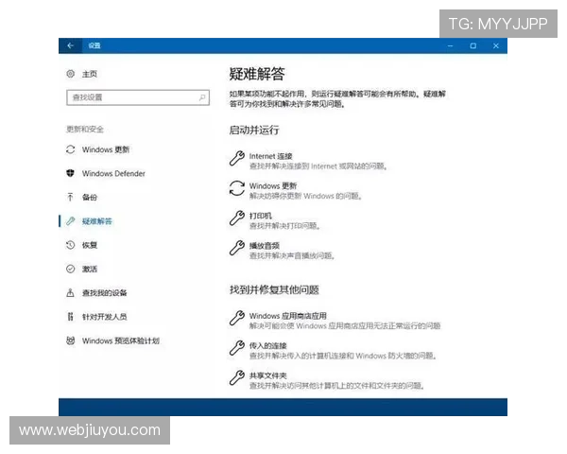Click wrench icon beside 打印机
This screenshot has width=567, height=454.
(x=237, y=218)
